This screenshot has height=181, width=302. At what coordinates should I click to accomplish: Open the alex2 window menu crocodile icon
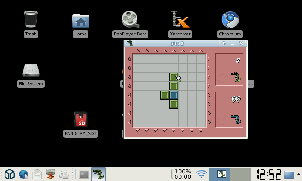[130, 43]
